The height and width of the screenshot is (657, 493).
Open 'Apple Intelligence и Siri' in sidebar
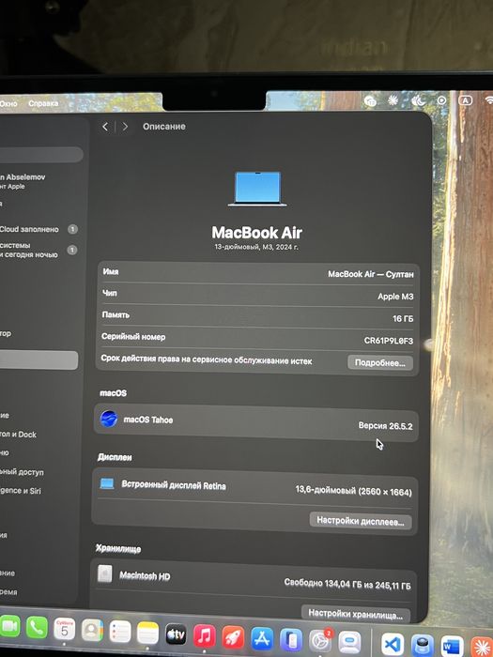coord(20,491)
